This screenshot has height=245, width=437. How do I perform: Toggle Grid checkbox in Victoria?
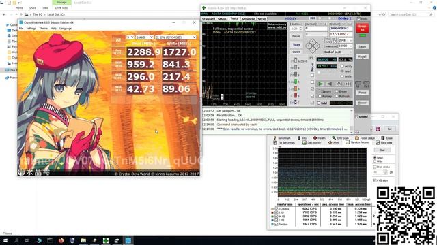(319, 103)
